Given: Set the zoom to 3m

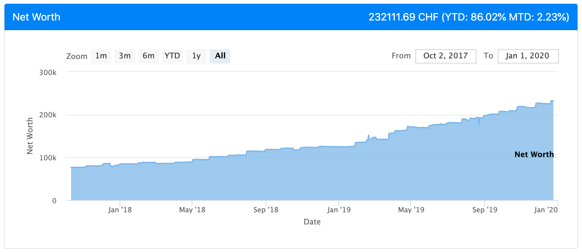Looking at the screenshot, I should (125, 56).
